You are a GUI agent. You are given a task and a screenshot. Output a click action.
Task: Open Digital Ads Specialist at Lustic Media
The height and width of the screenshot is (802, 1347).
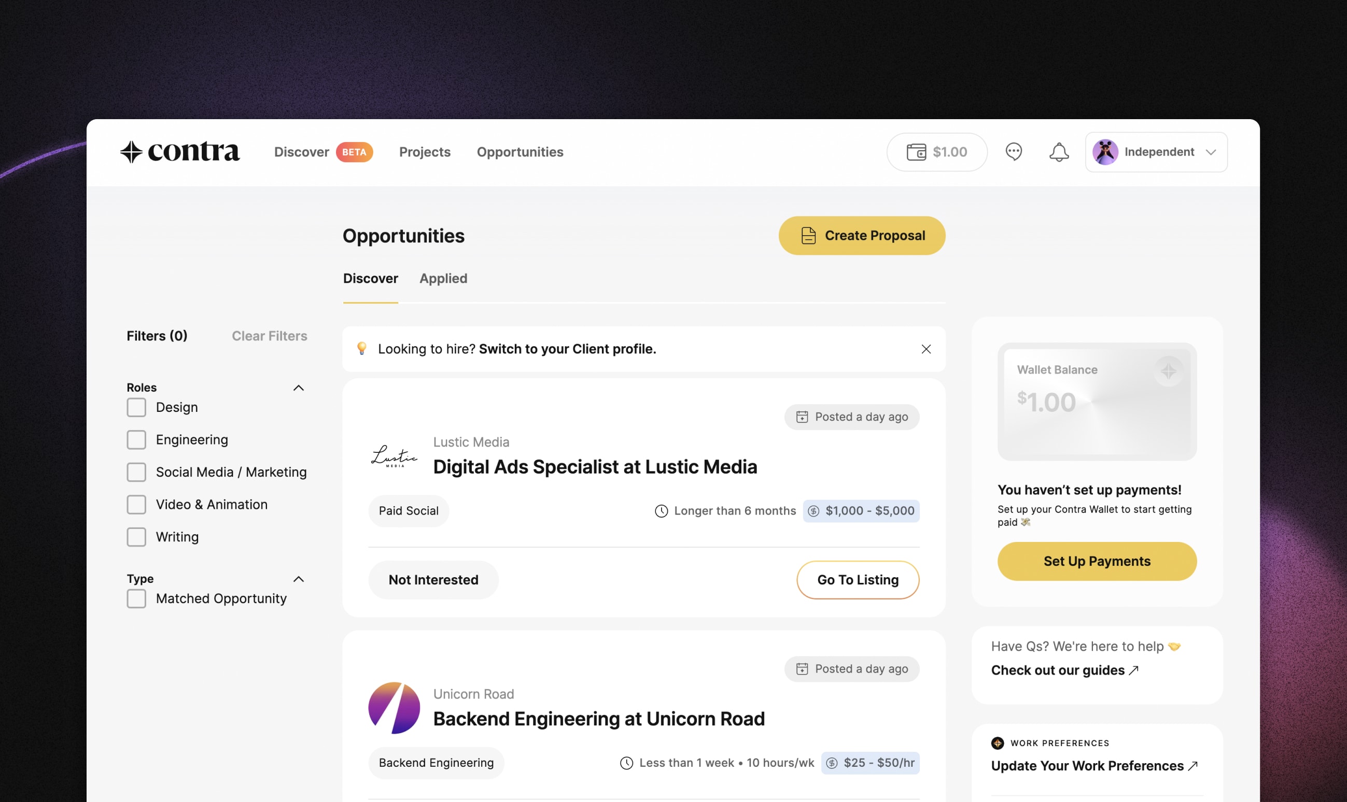(x=595, y=466)
